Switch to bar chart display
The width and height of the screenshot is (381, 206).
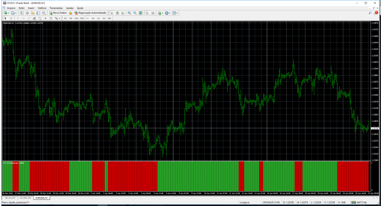112,13
